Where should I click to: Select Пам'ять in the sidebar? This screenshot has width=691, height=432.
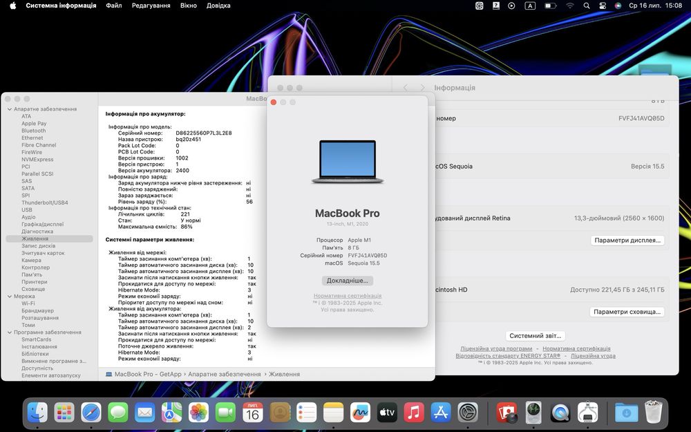32,274
